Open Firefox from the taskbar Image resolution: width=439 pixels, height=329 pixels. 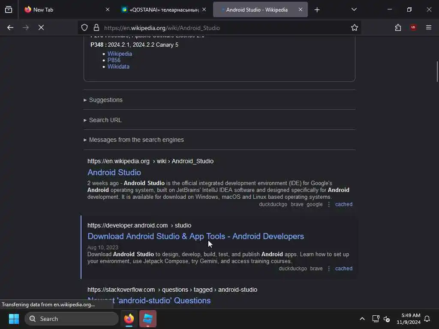point(129,319)
